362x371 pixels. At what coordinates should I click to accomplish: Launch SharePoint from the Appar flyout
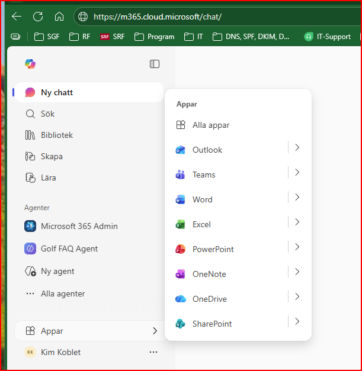[x=229, y=324]
